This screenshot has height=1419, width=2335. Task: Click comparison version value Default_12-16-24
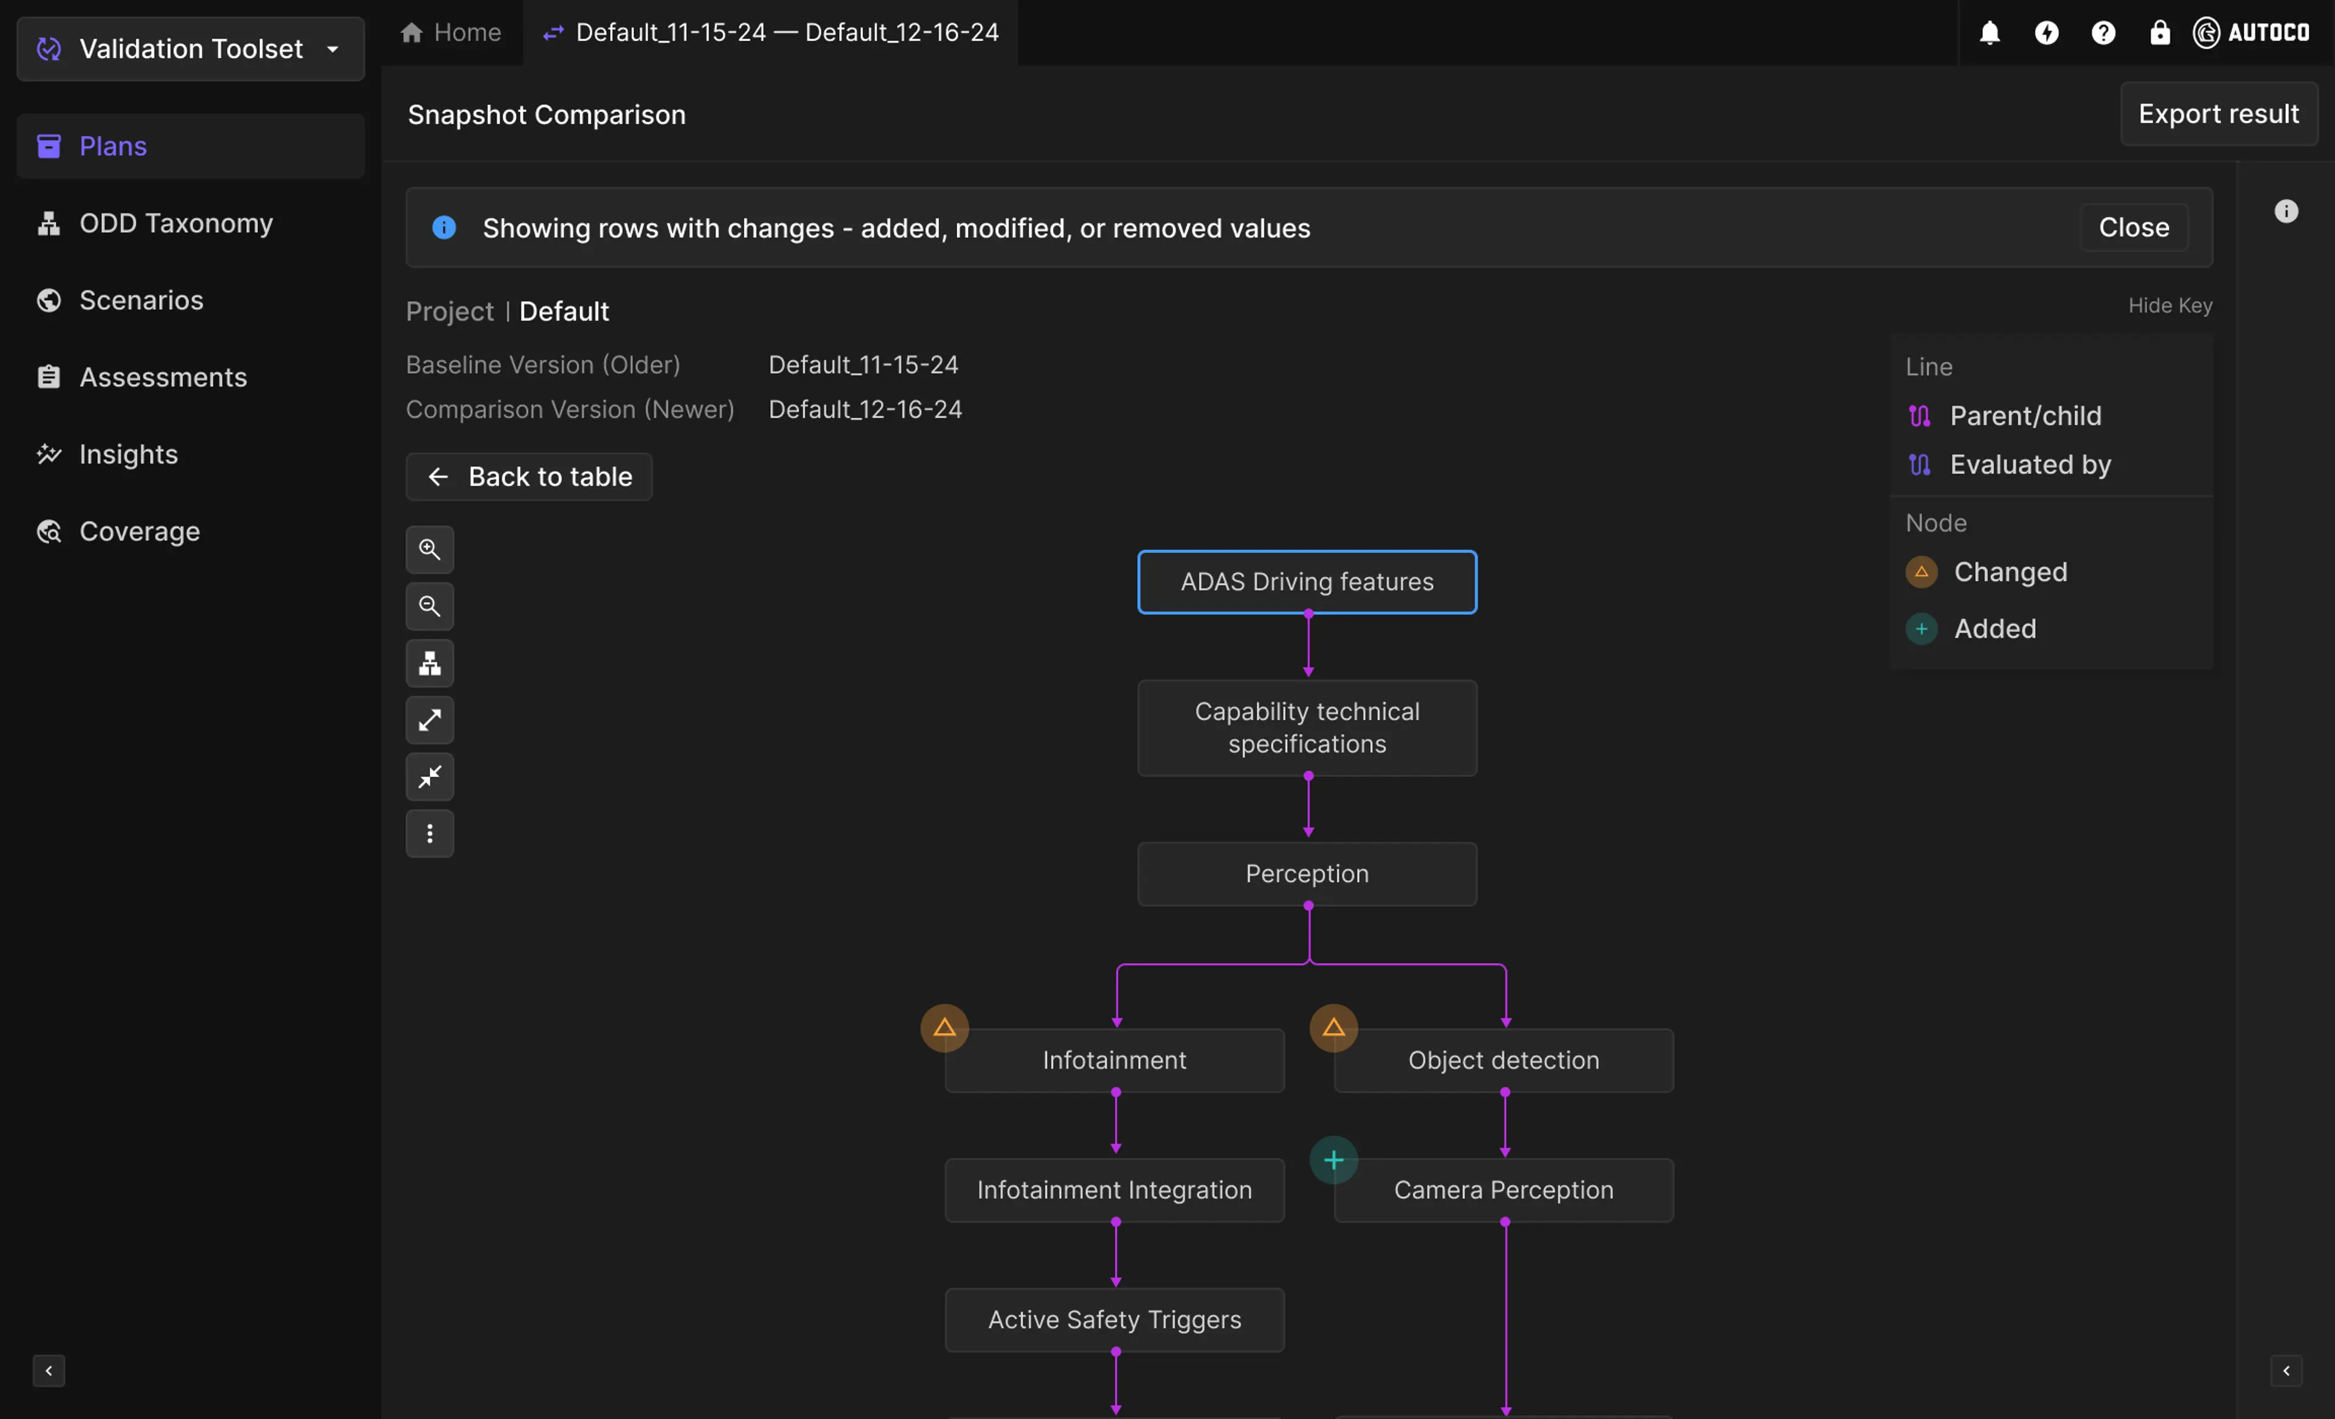(x=865, y=409)
